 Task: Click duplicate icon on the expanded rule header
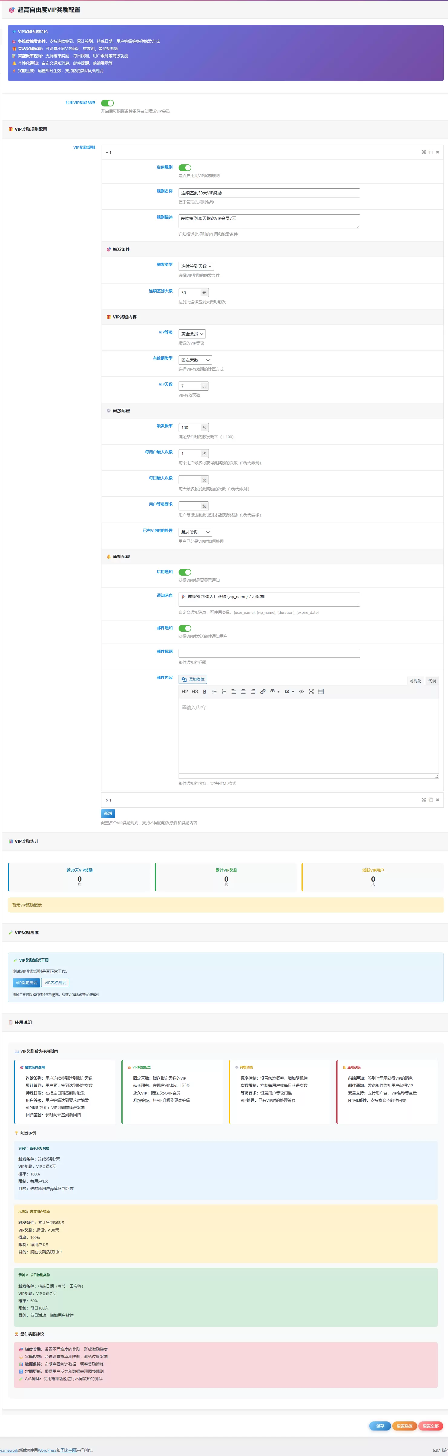pos(430,152)
